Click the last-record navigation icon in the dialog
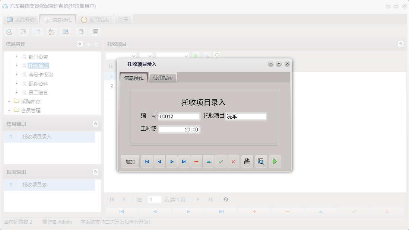This screenshot has width=409, height=230. click(184, 161)
